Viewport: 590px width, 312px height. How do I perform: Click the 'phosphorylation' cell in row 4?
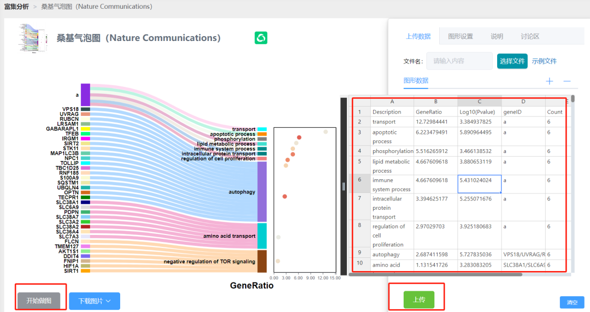pyautogui.click(x=392, y=151)
